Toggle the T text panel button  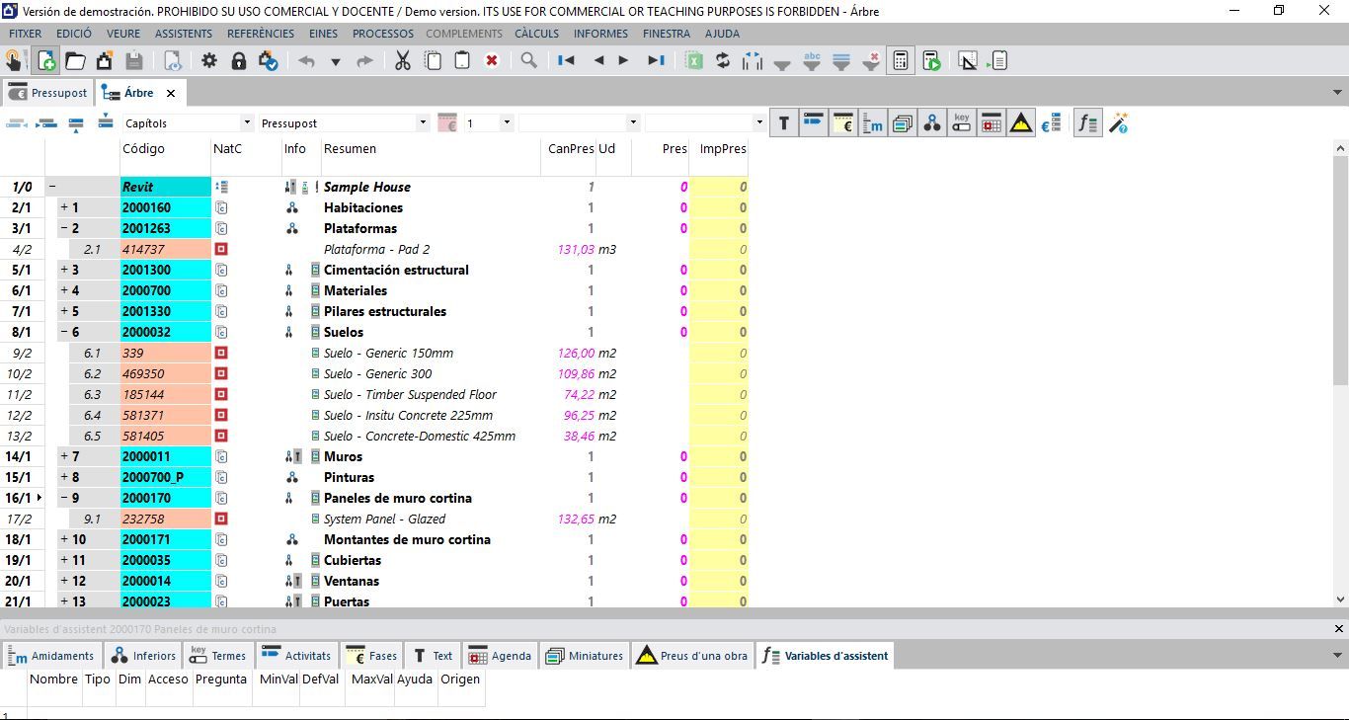pos(784,123)
